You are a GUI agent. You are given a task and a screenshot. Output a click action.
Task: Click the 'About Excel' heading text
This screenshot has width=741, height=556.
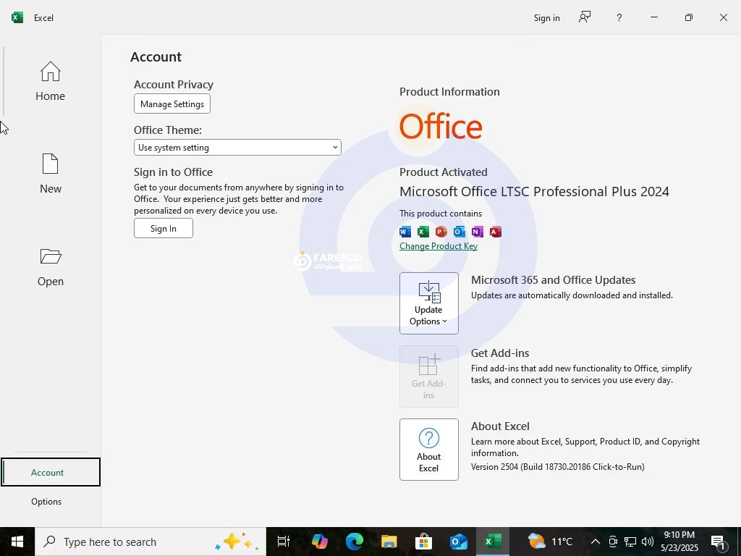pyautogui.click(x=500, y=426)
